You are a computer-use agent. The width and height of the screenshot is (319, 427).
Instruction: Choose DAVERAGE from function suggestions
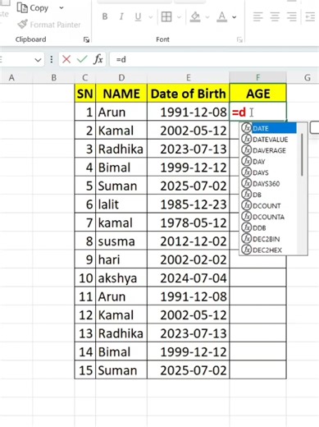[x=268, y=150]
